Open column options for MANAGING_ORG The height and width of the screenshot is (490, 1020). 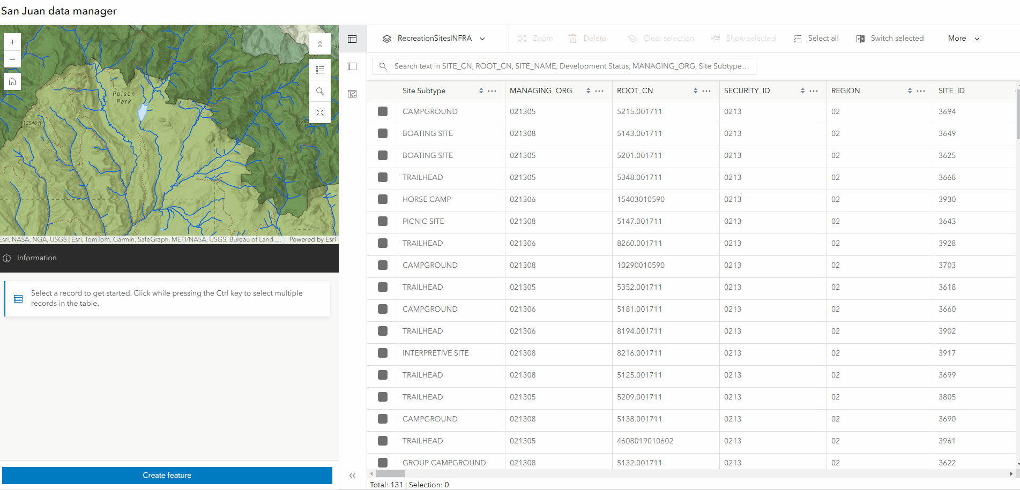(599, 91)
